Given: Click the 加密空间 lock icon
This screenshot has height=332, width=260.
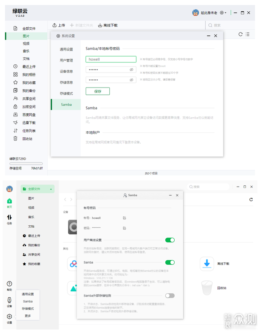Looking at the screenshot, I should coord(15,106).
